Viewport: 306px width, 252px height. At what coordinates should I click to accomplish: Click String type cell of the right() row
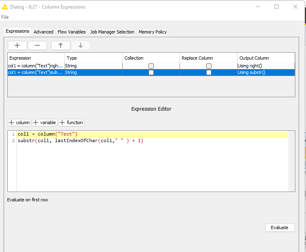pyautogui.click(x=94, y=66)
